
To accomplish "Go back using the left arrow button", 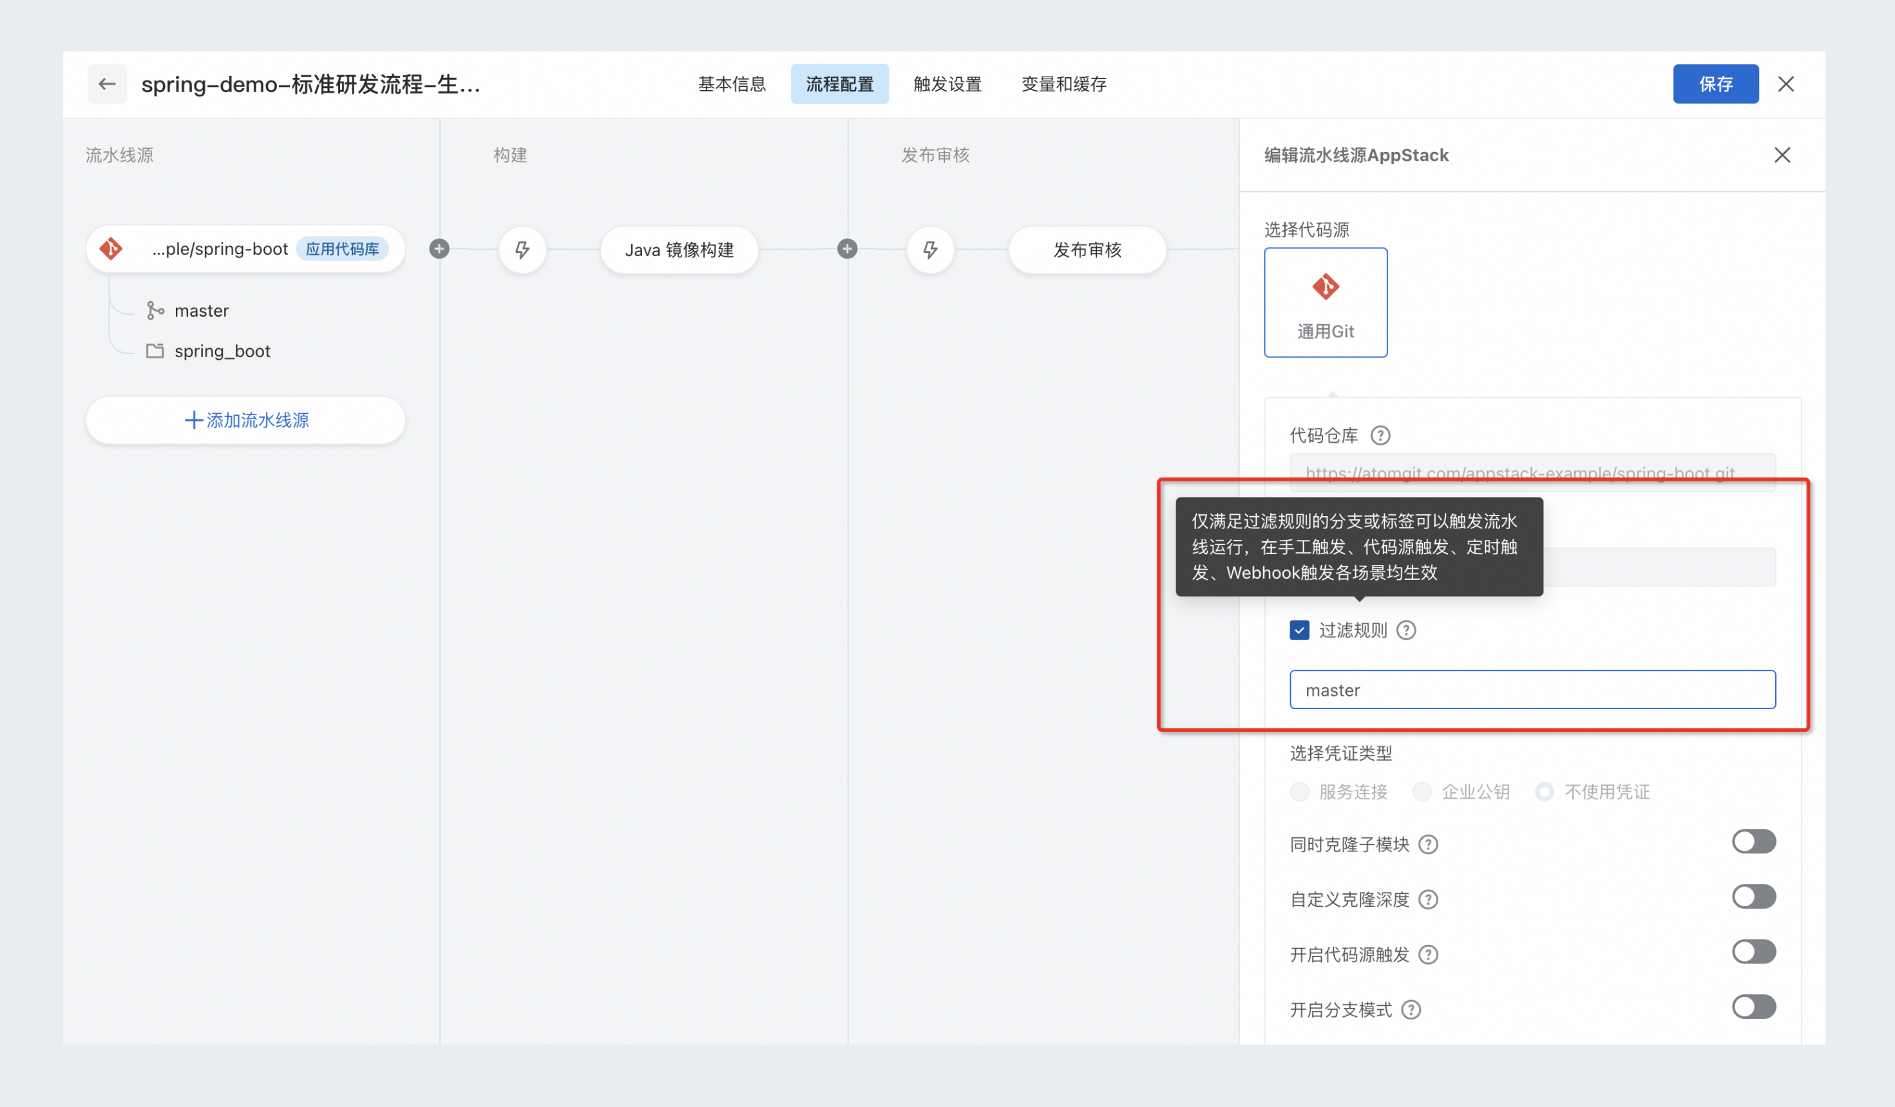I will 107,84.
